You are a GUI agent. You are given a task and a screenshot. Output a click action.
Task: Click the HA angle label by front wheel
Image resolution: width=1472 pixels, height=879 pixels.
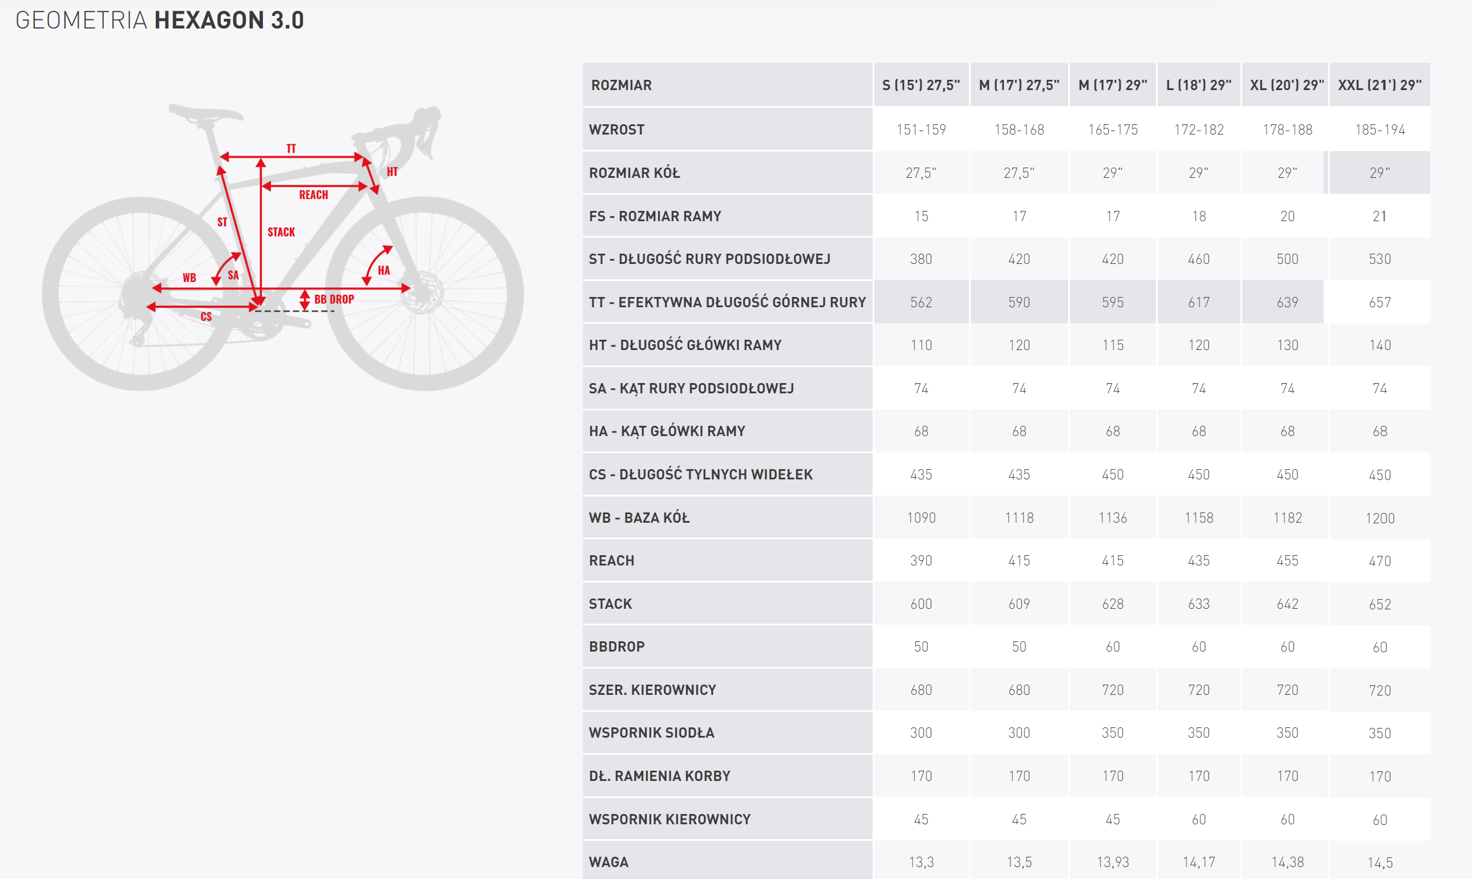click(x=383, y=271)
